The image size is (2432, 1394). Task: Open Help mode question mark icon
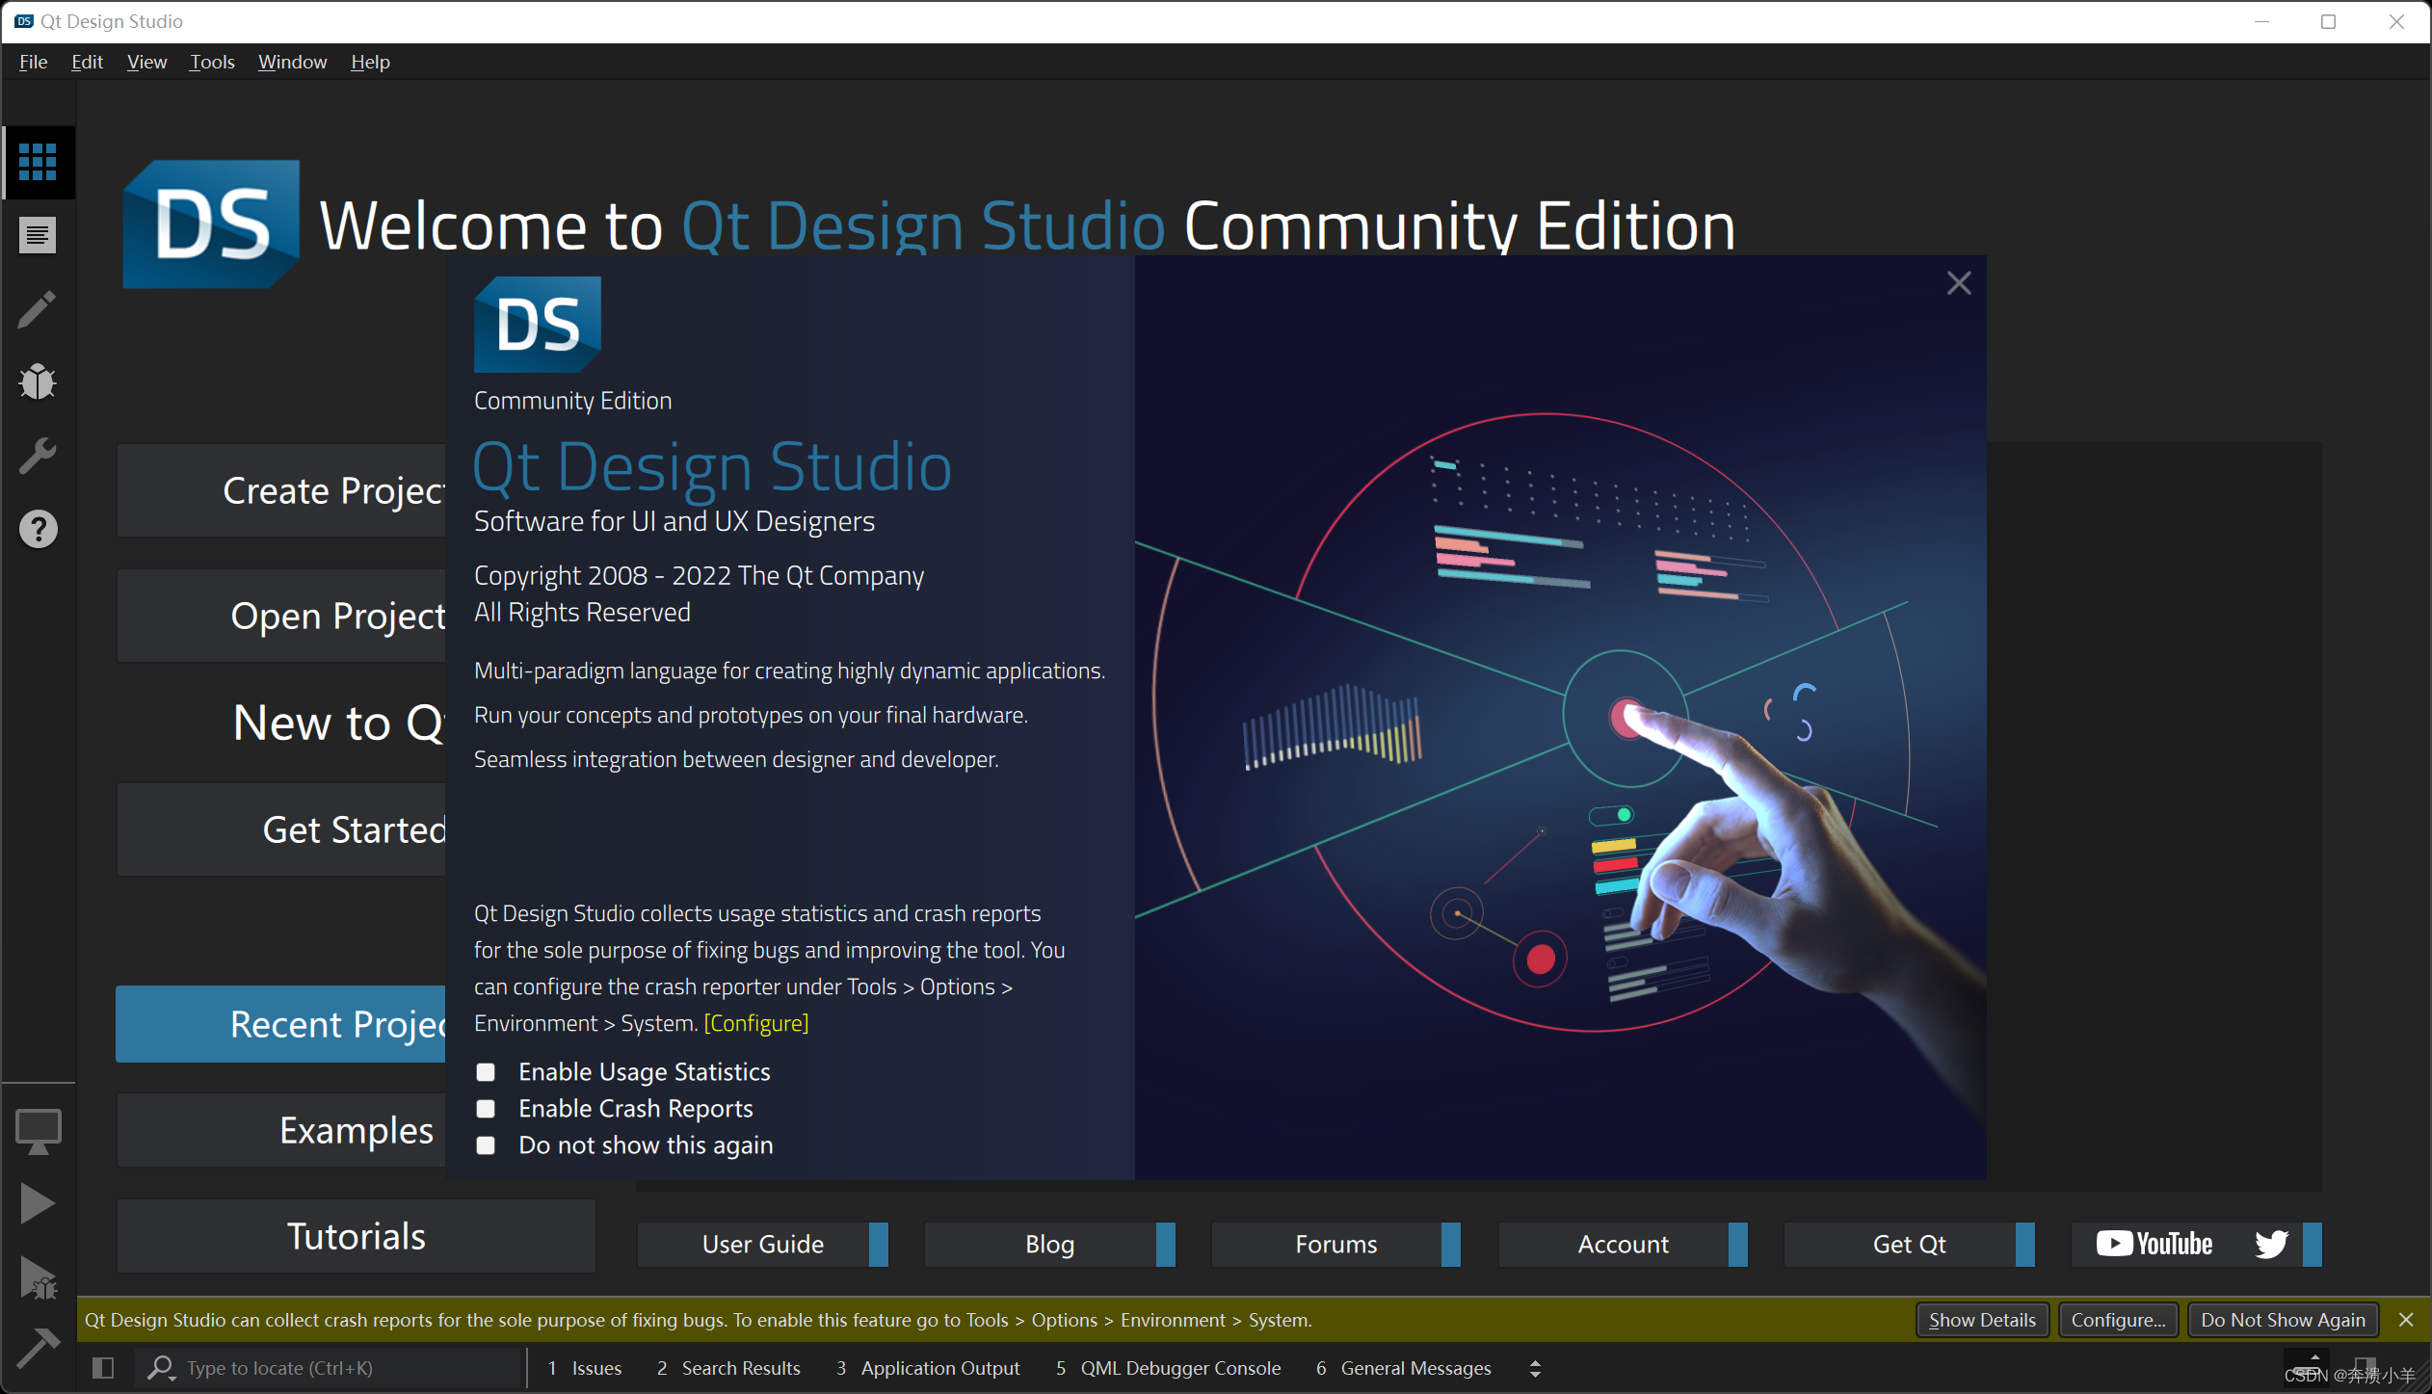pos(38,529)
